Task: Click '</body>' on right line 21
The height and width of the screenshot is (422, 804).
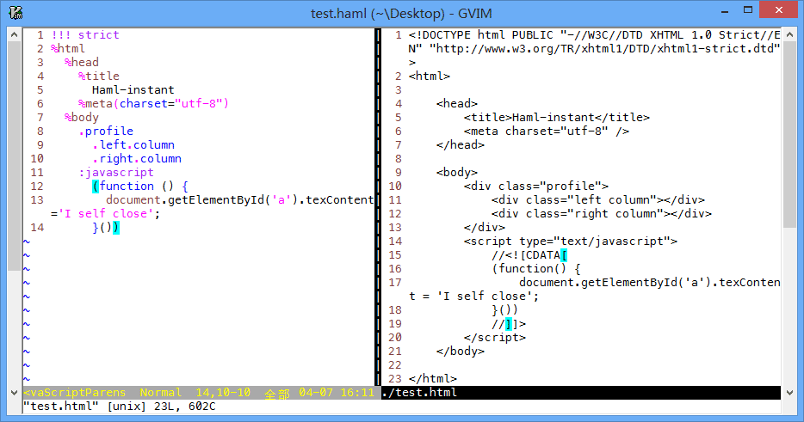Action: (461, 352)
